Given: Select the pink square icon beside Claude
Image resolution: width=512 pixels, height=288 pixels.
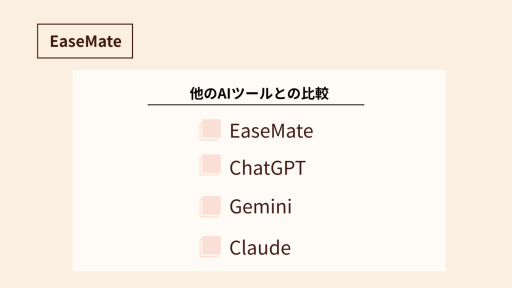Looking at the screenshot, I should point(210,246).
